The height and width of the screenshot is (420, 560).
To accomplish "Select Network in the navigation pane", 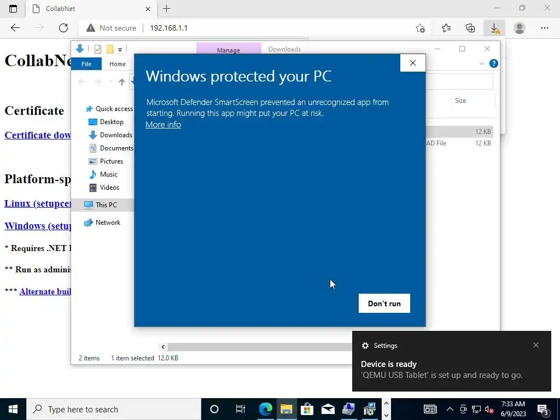I will pos(102,223).
